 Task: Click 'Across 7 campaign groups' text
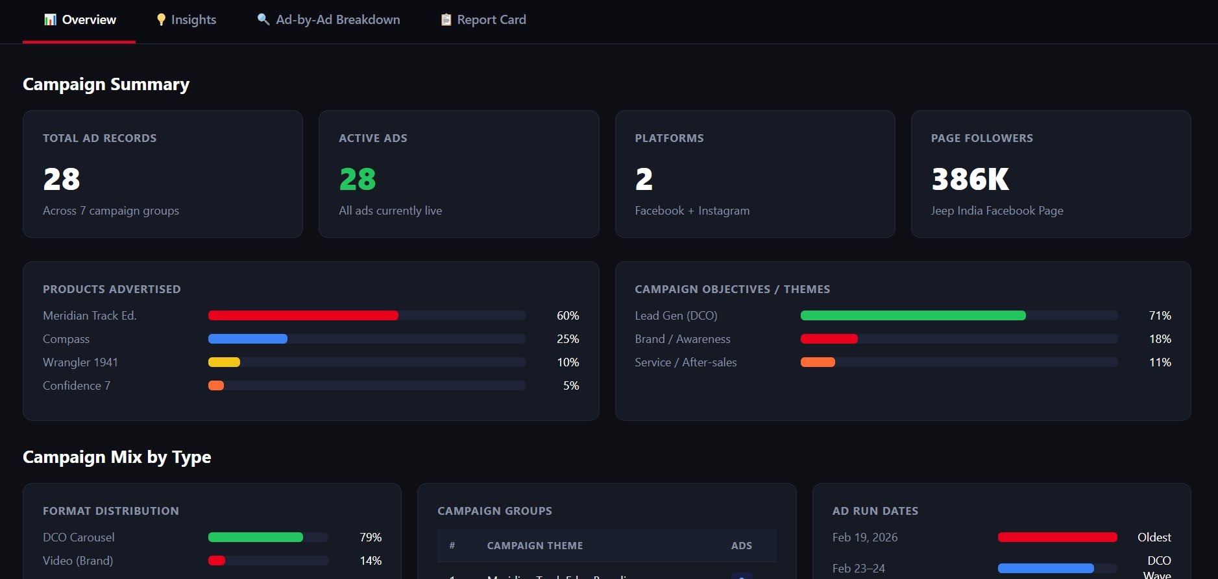pos(111,211)
